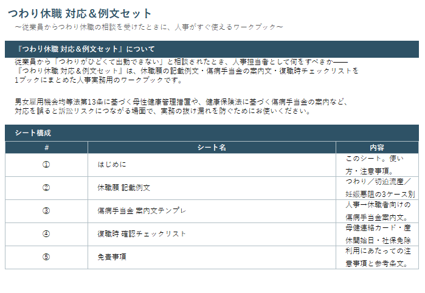Select the ③ number cell
This screenshot has height=293, width=425.
pyautogui.click(x=46, y=211)
